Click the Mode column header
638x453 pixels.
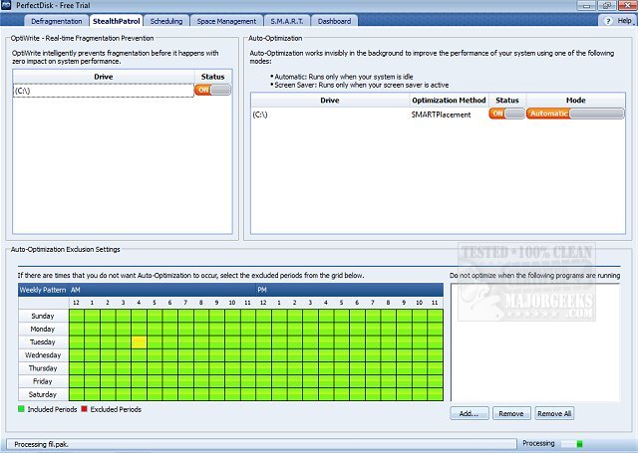[576, 100]
